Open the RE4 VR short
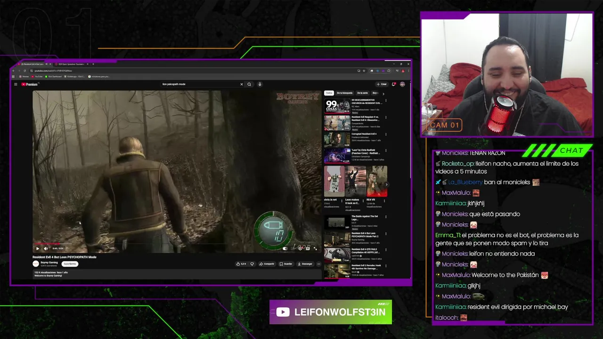Viewport: 603px width, 339px height. click(x=376, y=181)
